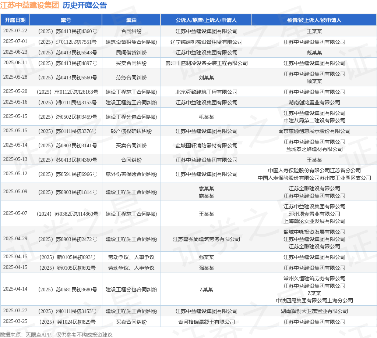Click the 江苏中益建设集团 title text
Image resolution: width=377 pixels, height=338 pixels.
(29, 5)
